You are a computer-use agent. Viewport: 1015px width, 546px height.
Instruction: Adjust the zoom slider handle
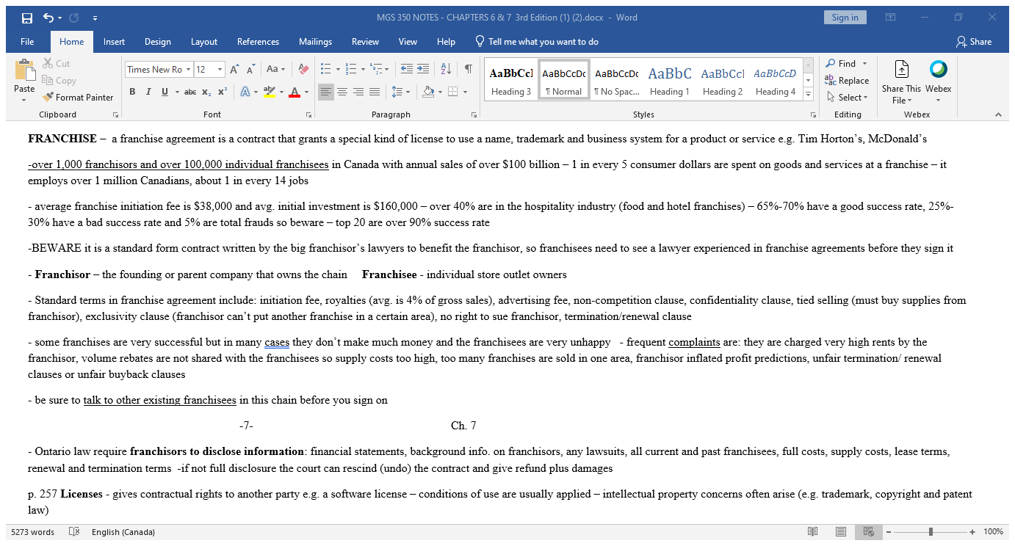[x=931, y=531]
